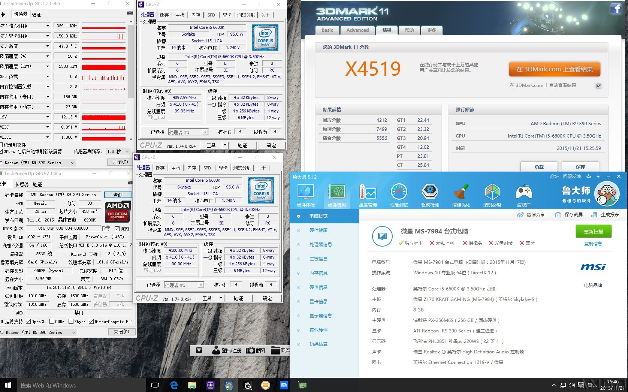
Task: Open 工具 dropdown arrow in upper CPU-Z
Action: pos(225,145)
